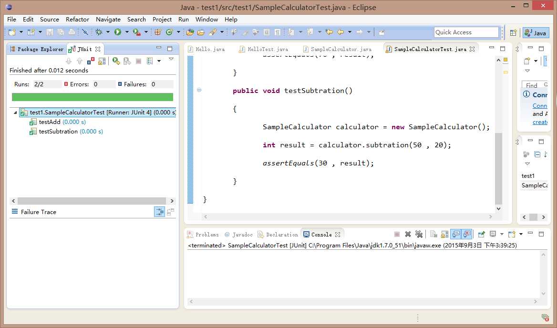Open the Debug dropdown arrow
557x328 pixels.
click(x=108, y=32)
